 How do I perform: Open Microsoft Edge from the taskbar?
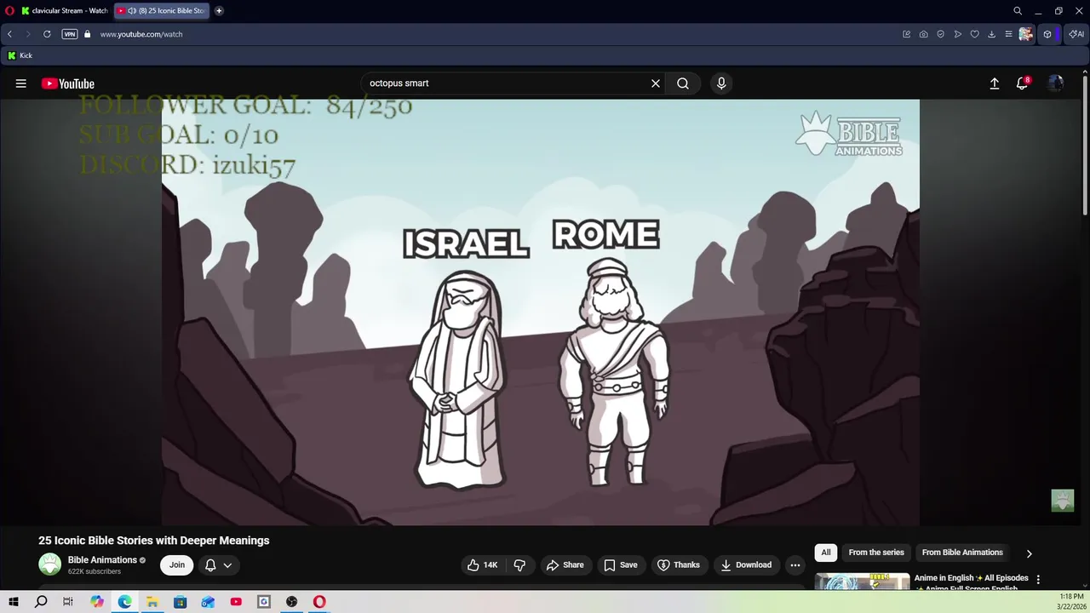[124, 602]
